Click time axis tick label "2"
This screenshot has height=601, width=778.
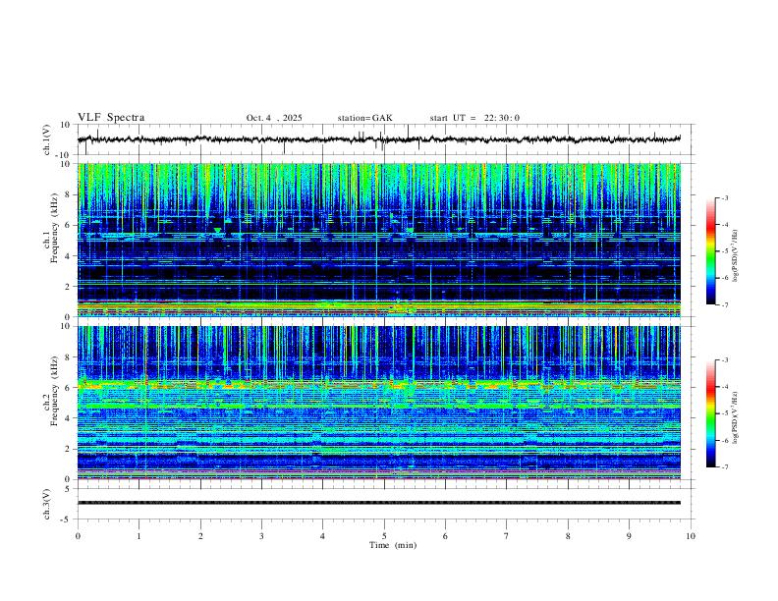point(200,536)
